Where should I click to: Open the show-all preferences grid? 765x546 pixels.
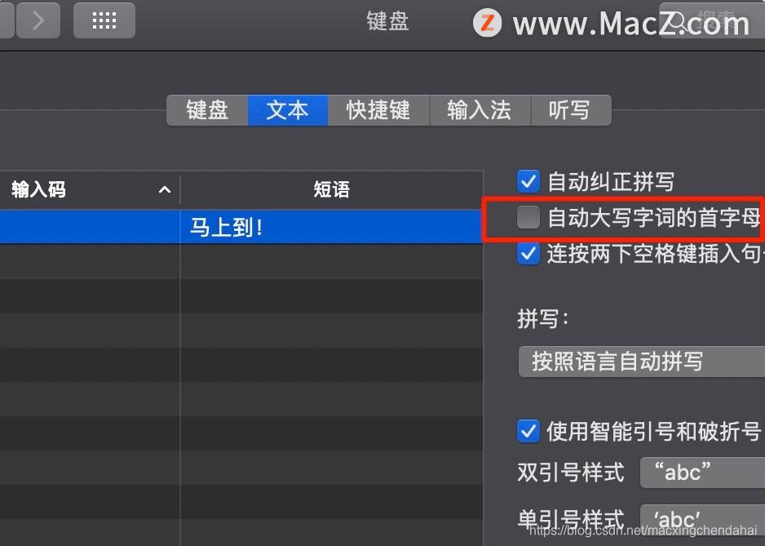click(x=104, y=20)
